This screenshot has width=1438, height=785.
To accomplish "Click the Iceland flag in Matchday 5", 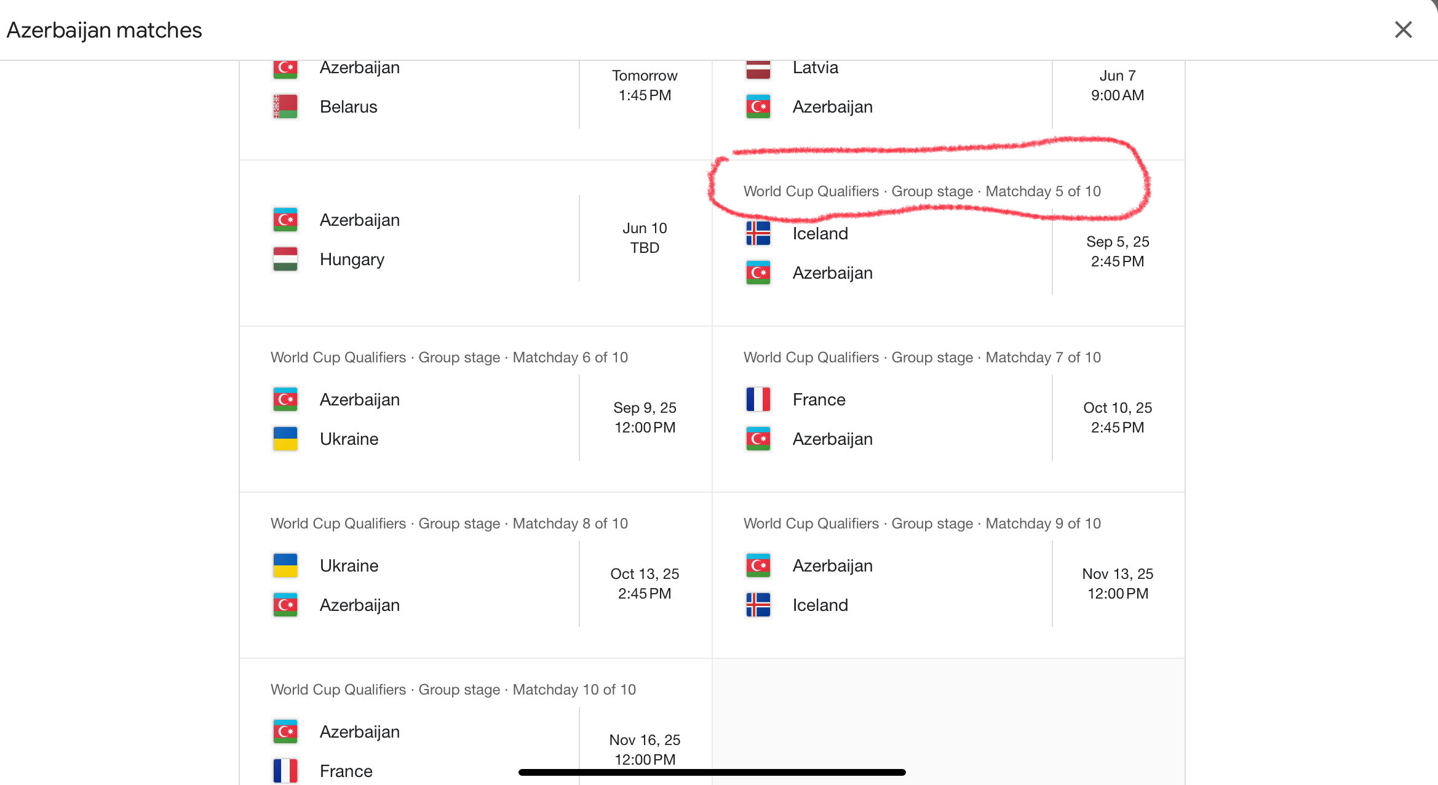I will 758,234.
